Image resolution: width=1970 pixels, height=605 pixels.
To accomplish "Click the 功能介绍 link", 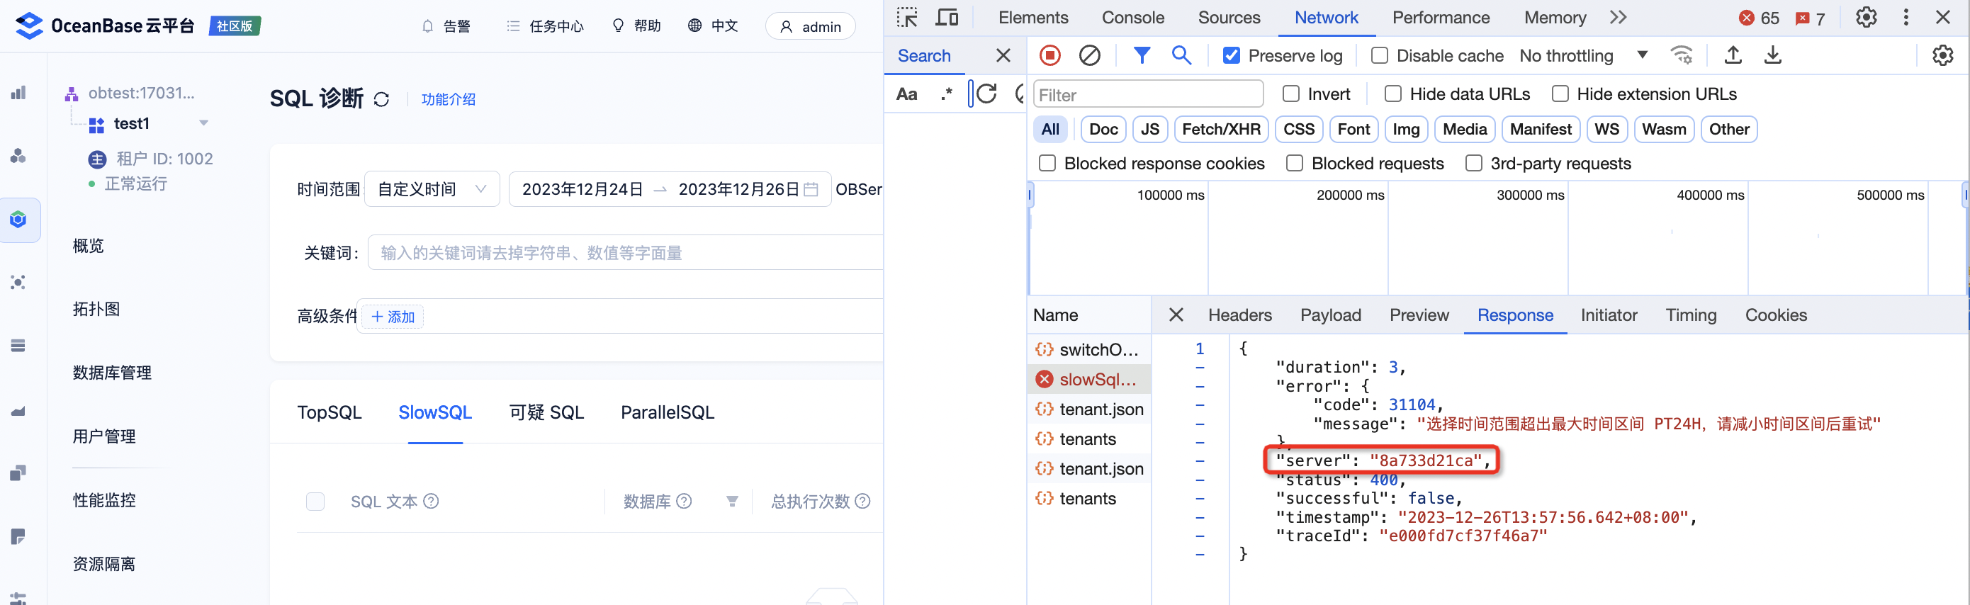I will coord(448,99).
